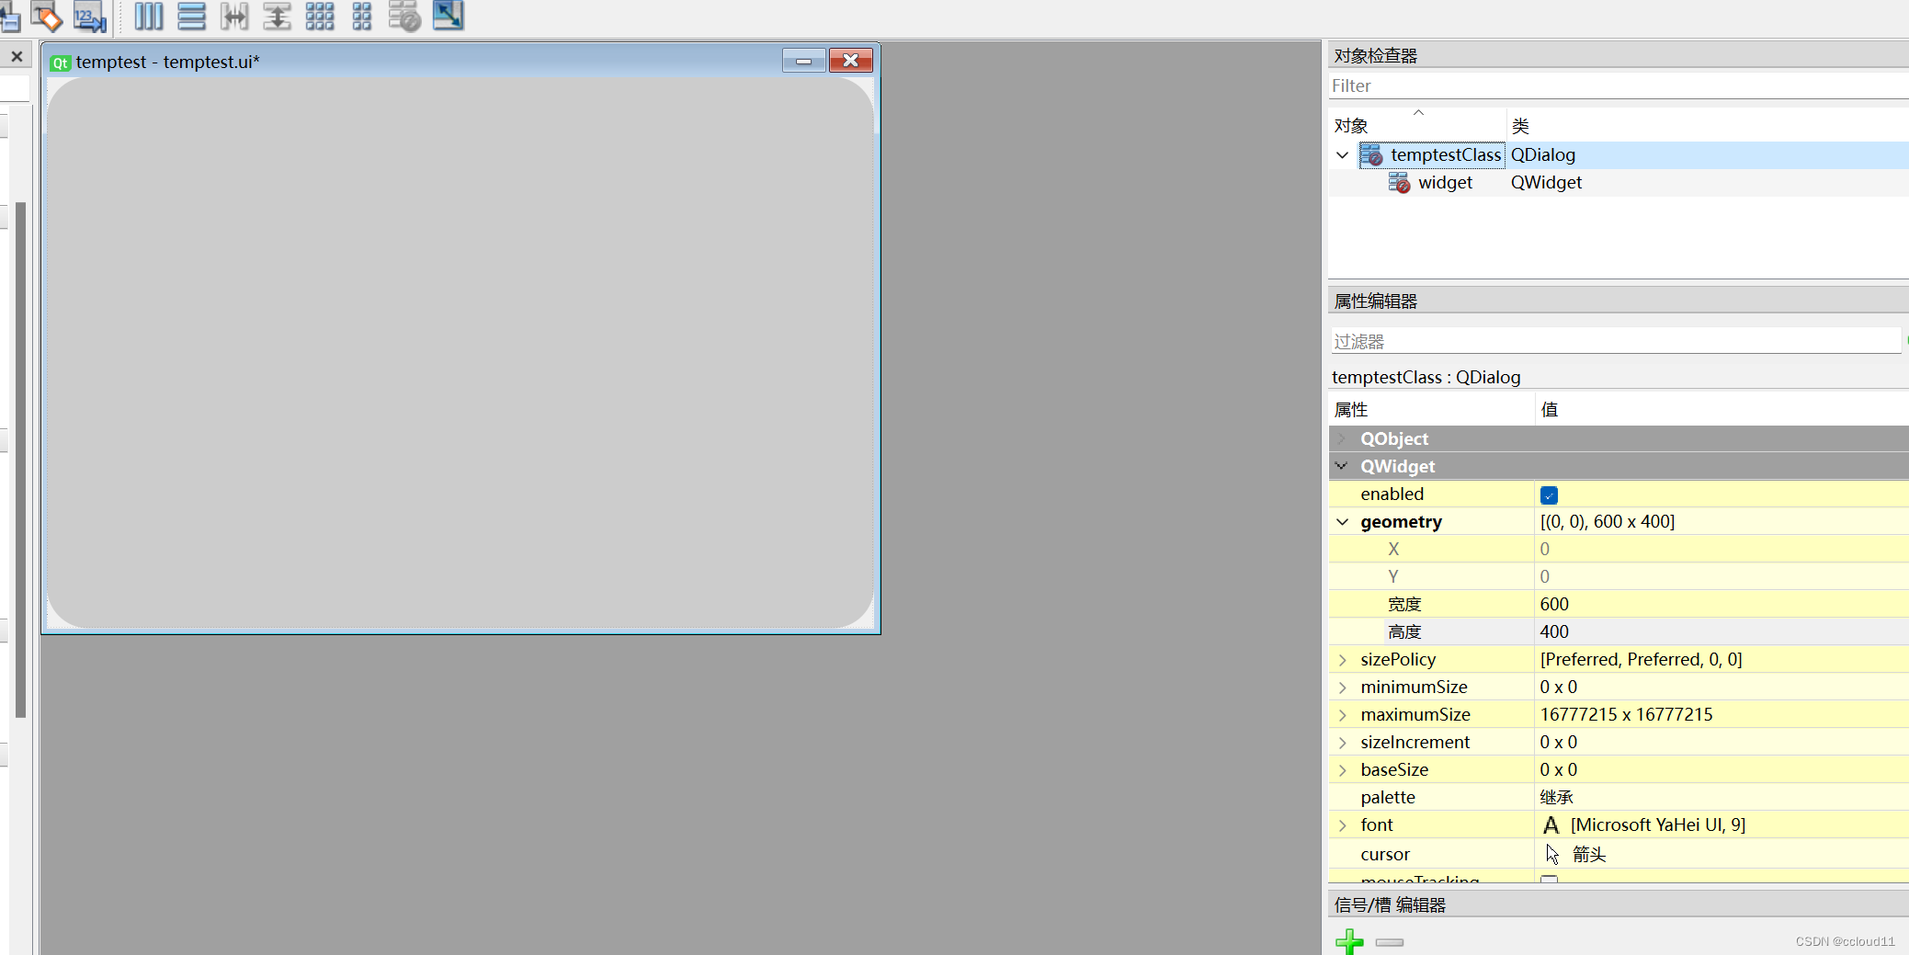Expand the minimumSize property
1909x955 pixels.
tap(1342, 688)
